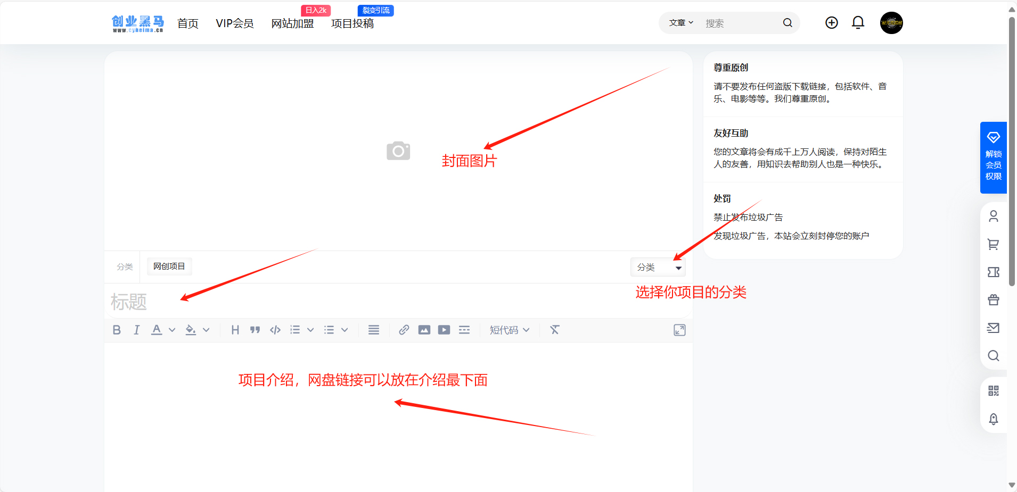1017x492 pixels.
Task: Insert a hyperlink in the article
Action: [x=403, y=330]
